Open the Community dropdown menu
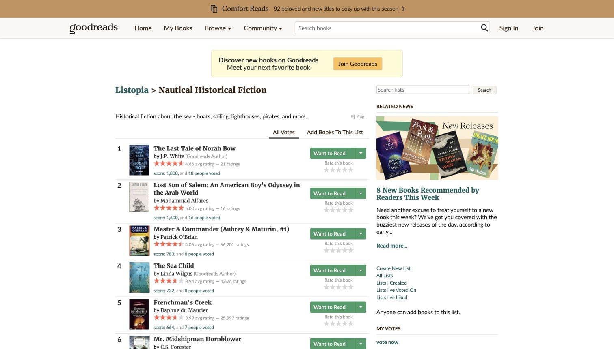Viewport: 614px width, 349px height. (x=263, y=28)
